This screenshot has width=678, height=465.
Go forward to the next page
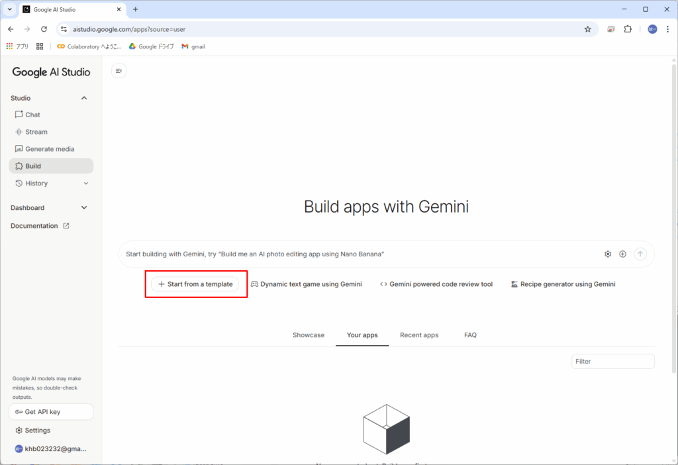coord(27,29)
